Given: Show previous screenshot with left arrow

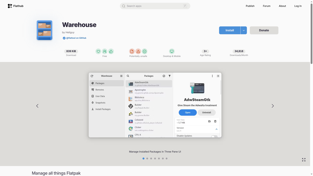Looking at the screenshot, I should 37,106.
